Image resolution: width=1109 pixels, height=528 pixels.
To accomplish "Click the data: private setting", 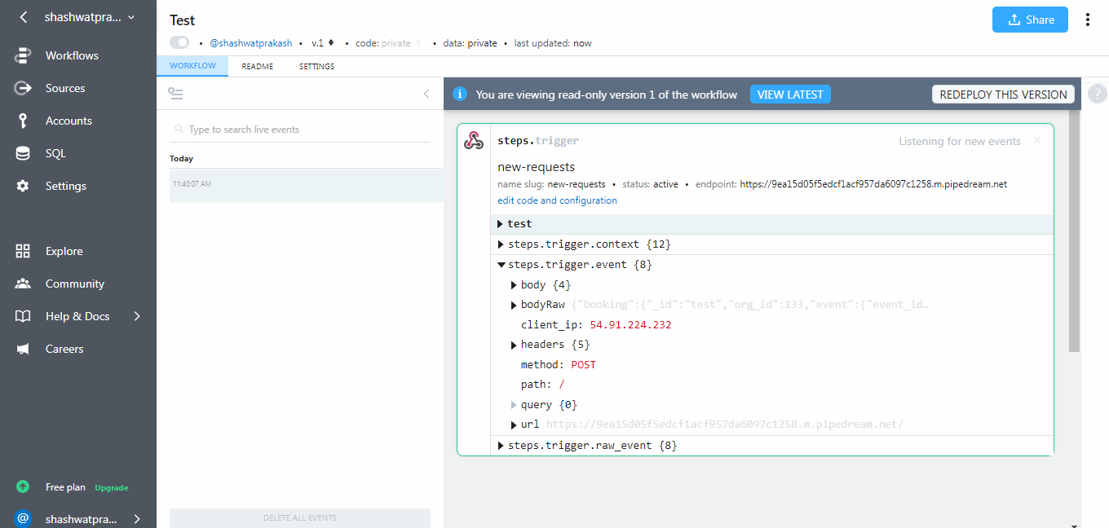I will [x=470, y=43].
